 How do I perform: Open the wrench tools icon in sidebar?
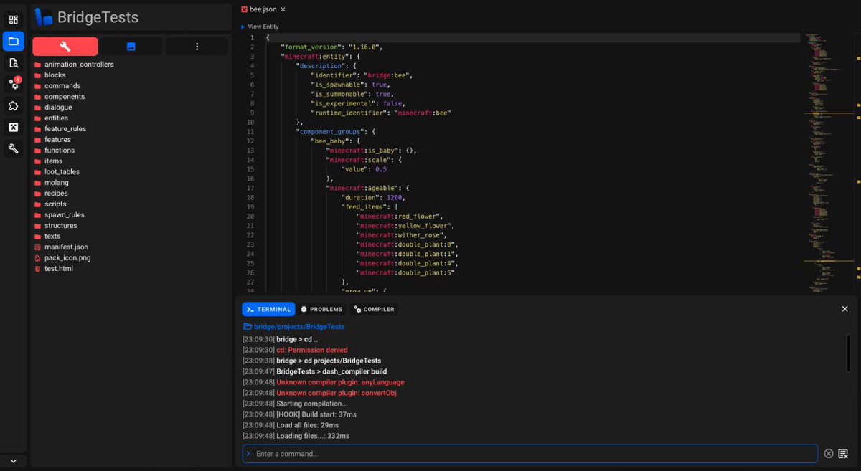click(x=13, y=148)
